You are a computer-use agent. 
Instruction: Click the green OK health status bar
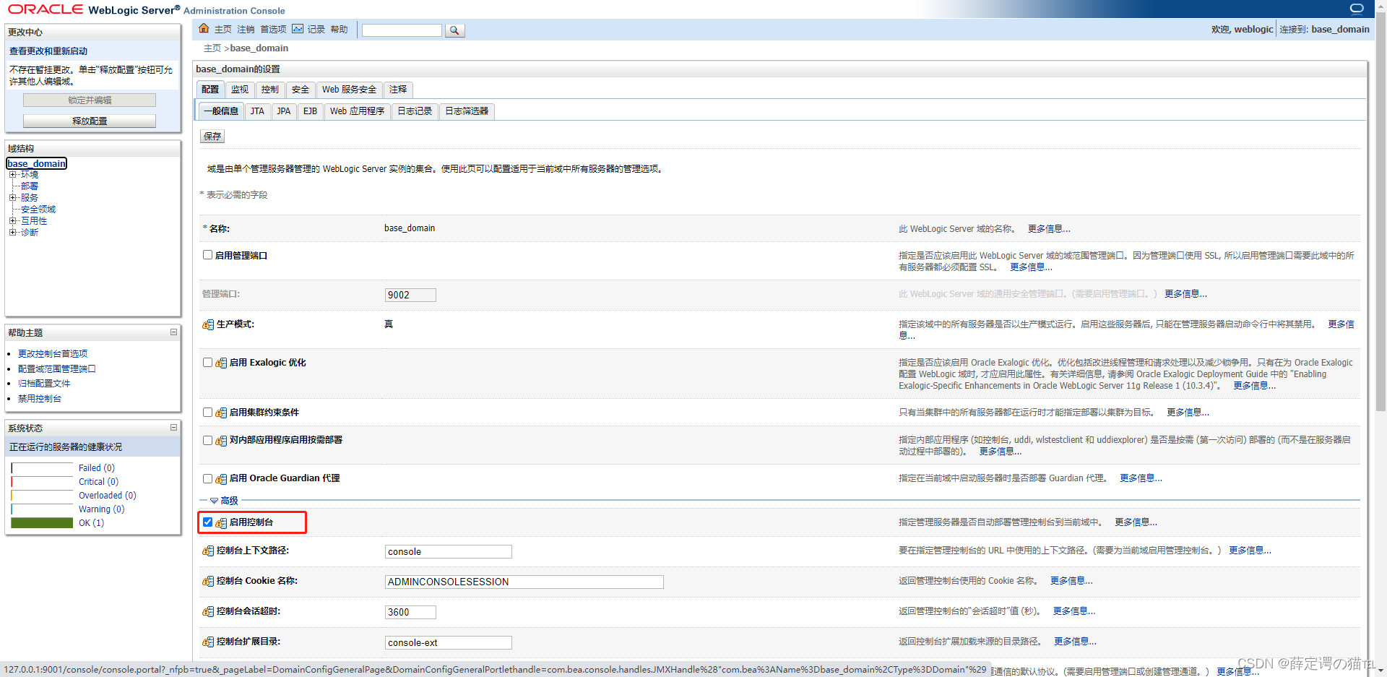(x=42, y=523)
